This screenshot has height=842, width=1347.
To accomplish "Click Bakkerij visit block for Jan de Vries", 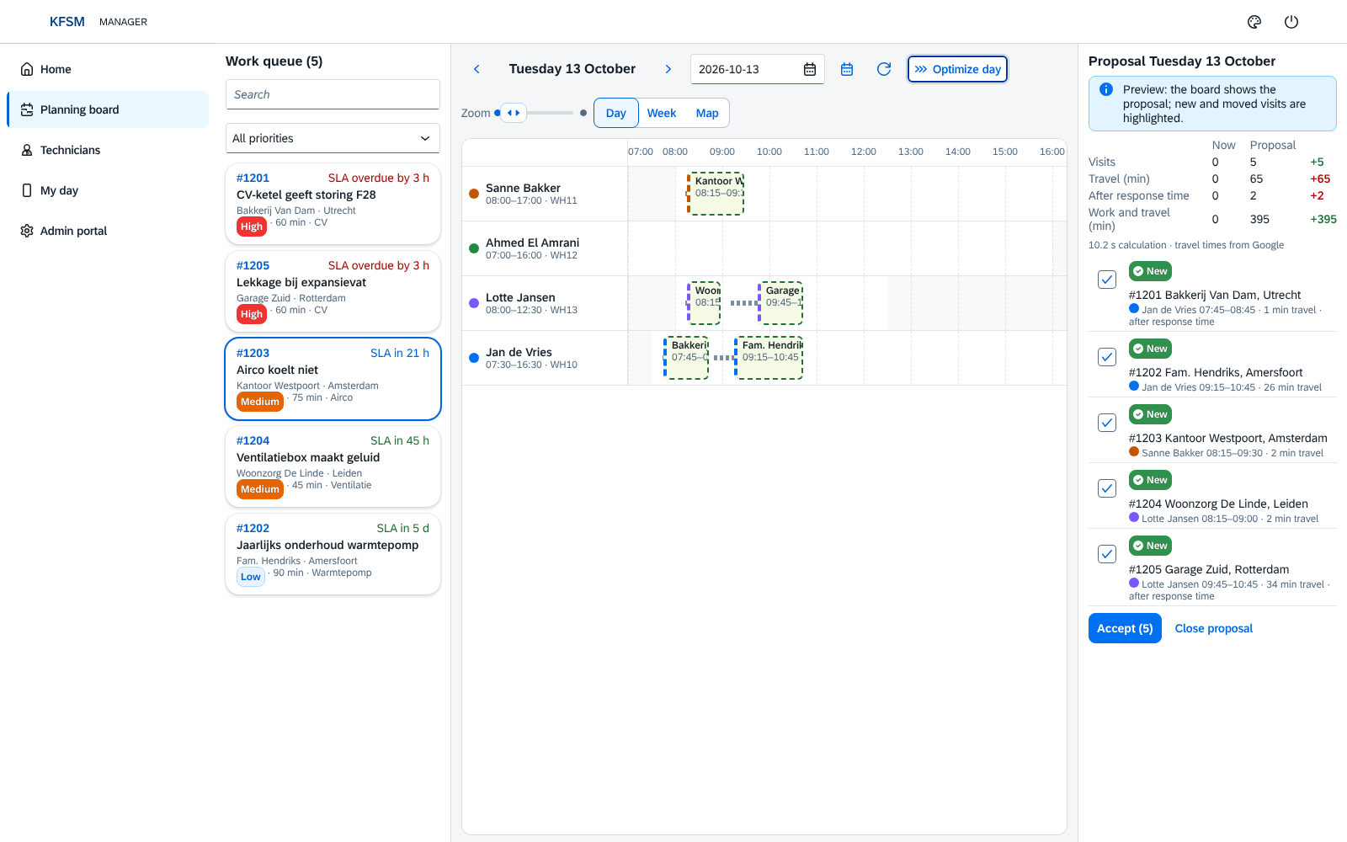I will [x=686, y=358].
